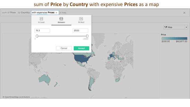
Task: Select the Between range icon
Action: click(61, 19)
